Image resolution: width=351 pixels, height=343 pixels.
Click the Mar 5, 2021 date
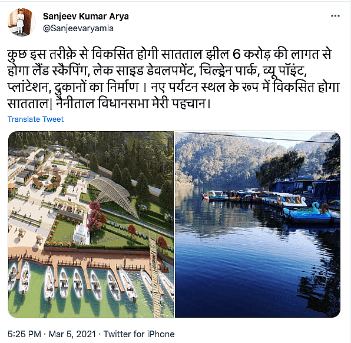tap(72, 334)
